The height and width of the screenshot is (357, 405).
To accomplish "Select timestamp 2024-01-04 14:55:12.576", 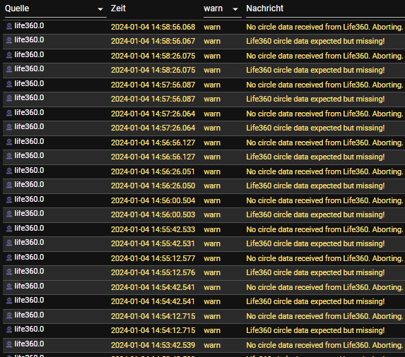I will coord(153,273).
